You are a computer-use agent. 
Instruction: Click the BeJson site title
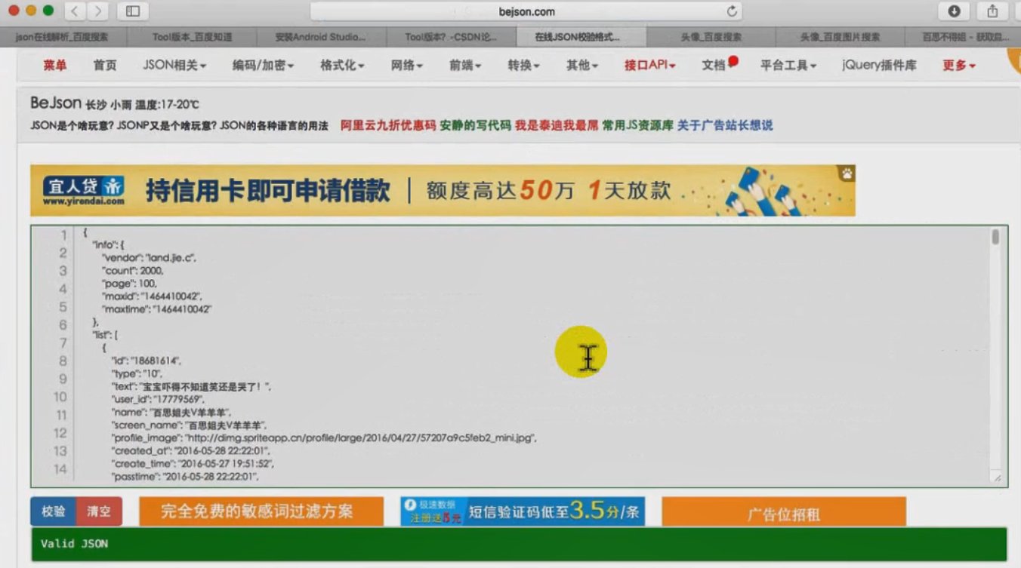55,103
